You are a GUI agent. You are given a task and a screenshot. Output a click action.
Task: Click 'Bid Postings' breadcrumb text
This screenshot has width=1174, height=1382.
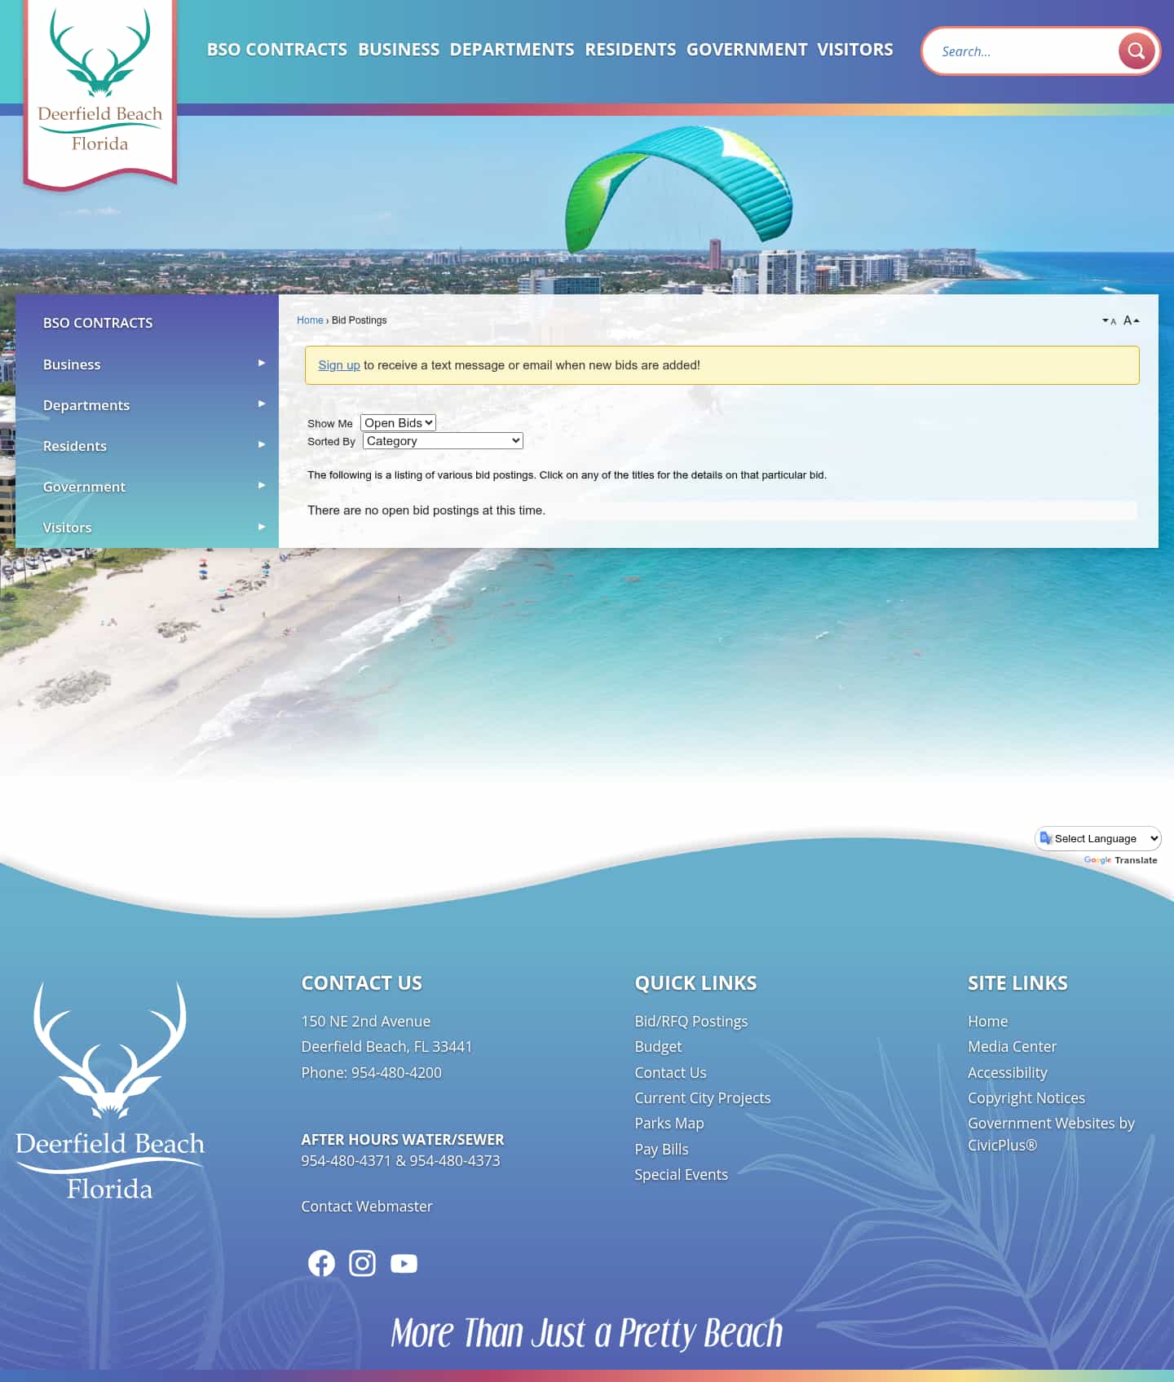click(x=359, y=320)
